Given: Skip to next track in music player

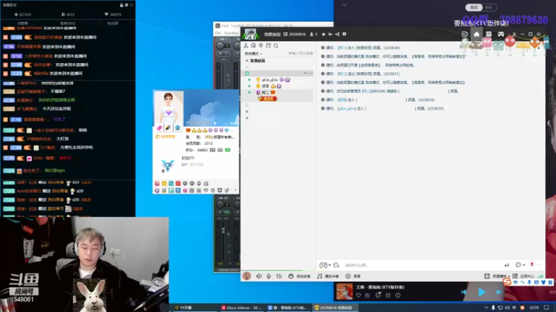Looking at the screenshot, I should (498, 292).
